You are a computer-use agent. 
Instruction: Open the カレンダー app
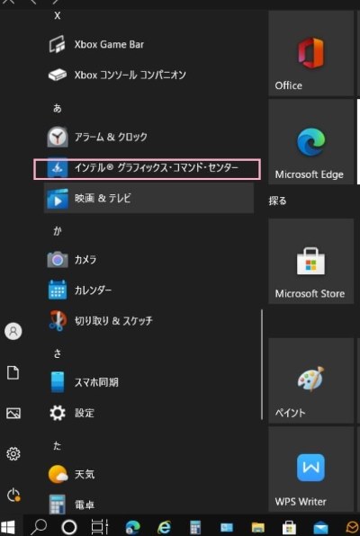coord(148,290)
